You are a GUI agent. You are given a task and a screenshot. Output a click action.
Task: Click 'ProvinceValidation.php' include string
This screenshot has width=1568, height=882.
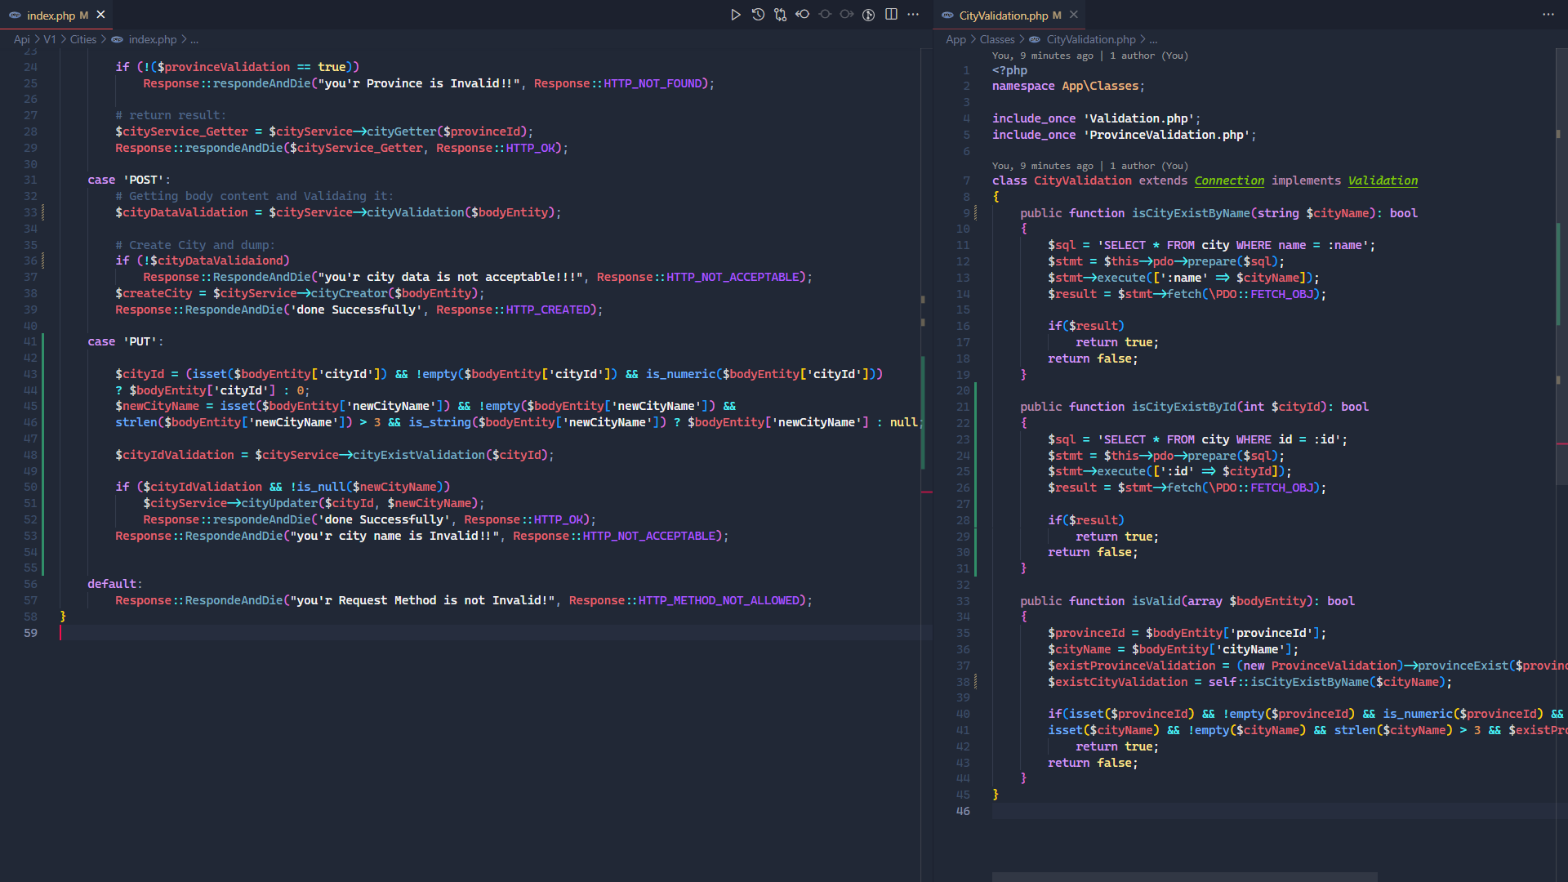point(1166,135)
